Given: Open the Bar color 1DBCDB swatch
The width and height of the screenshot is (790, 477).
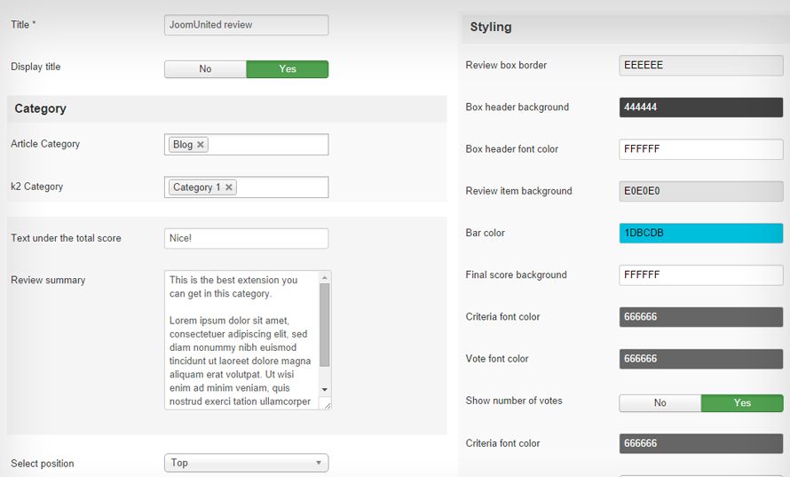Looking at the screenshot, I should [x=701, y=233].
